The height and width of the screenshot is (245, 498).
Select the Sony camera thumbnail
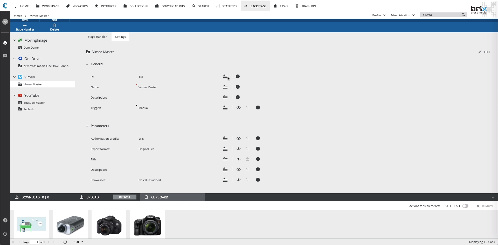[x=147, y=224]
